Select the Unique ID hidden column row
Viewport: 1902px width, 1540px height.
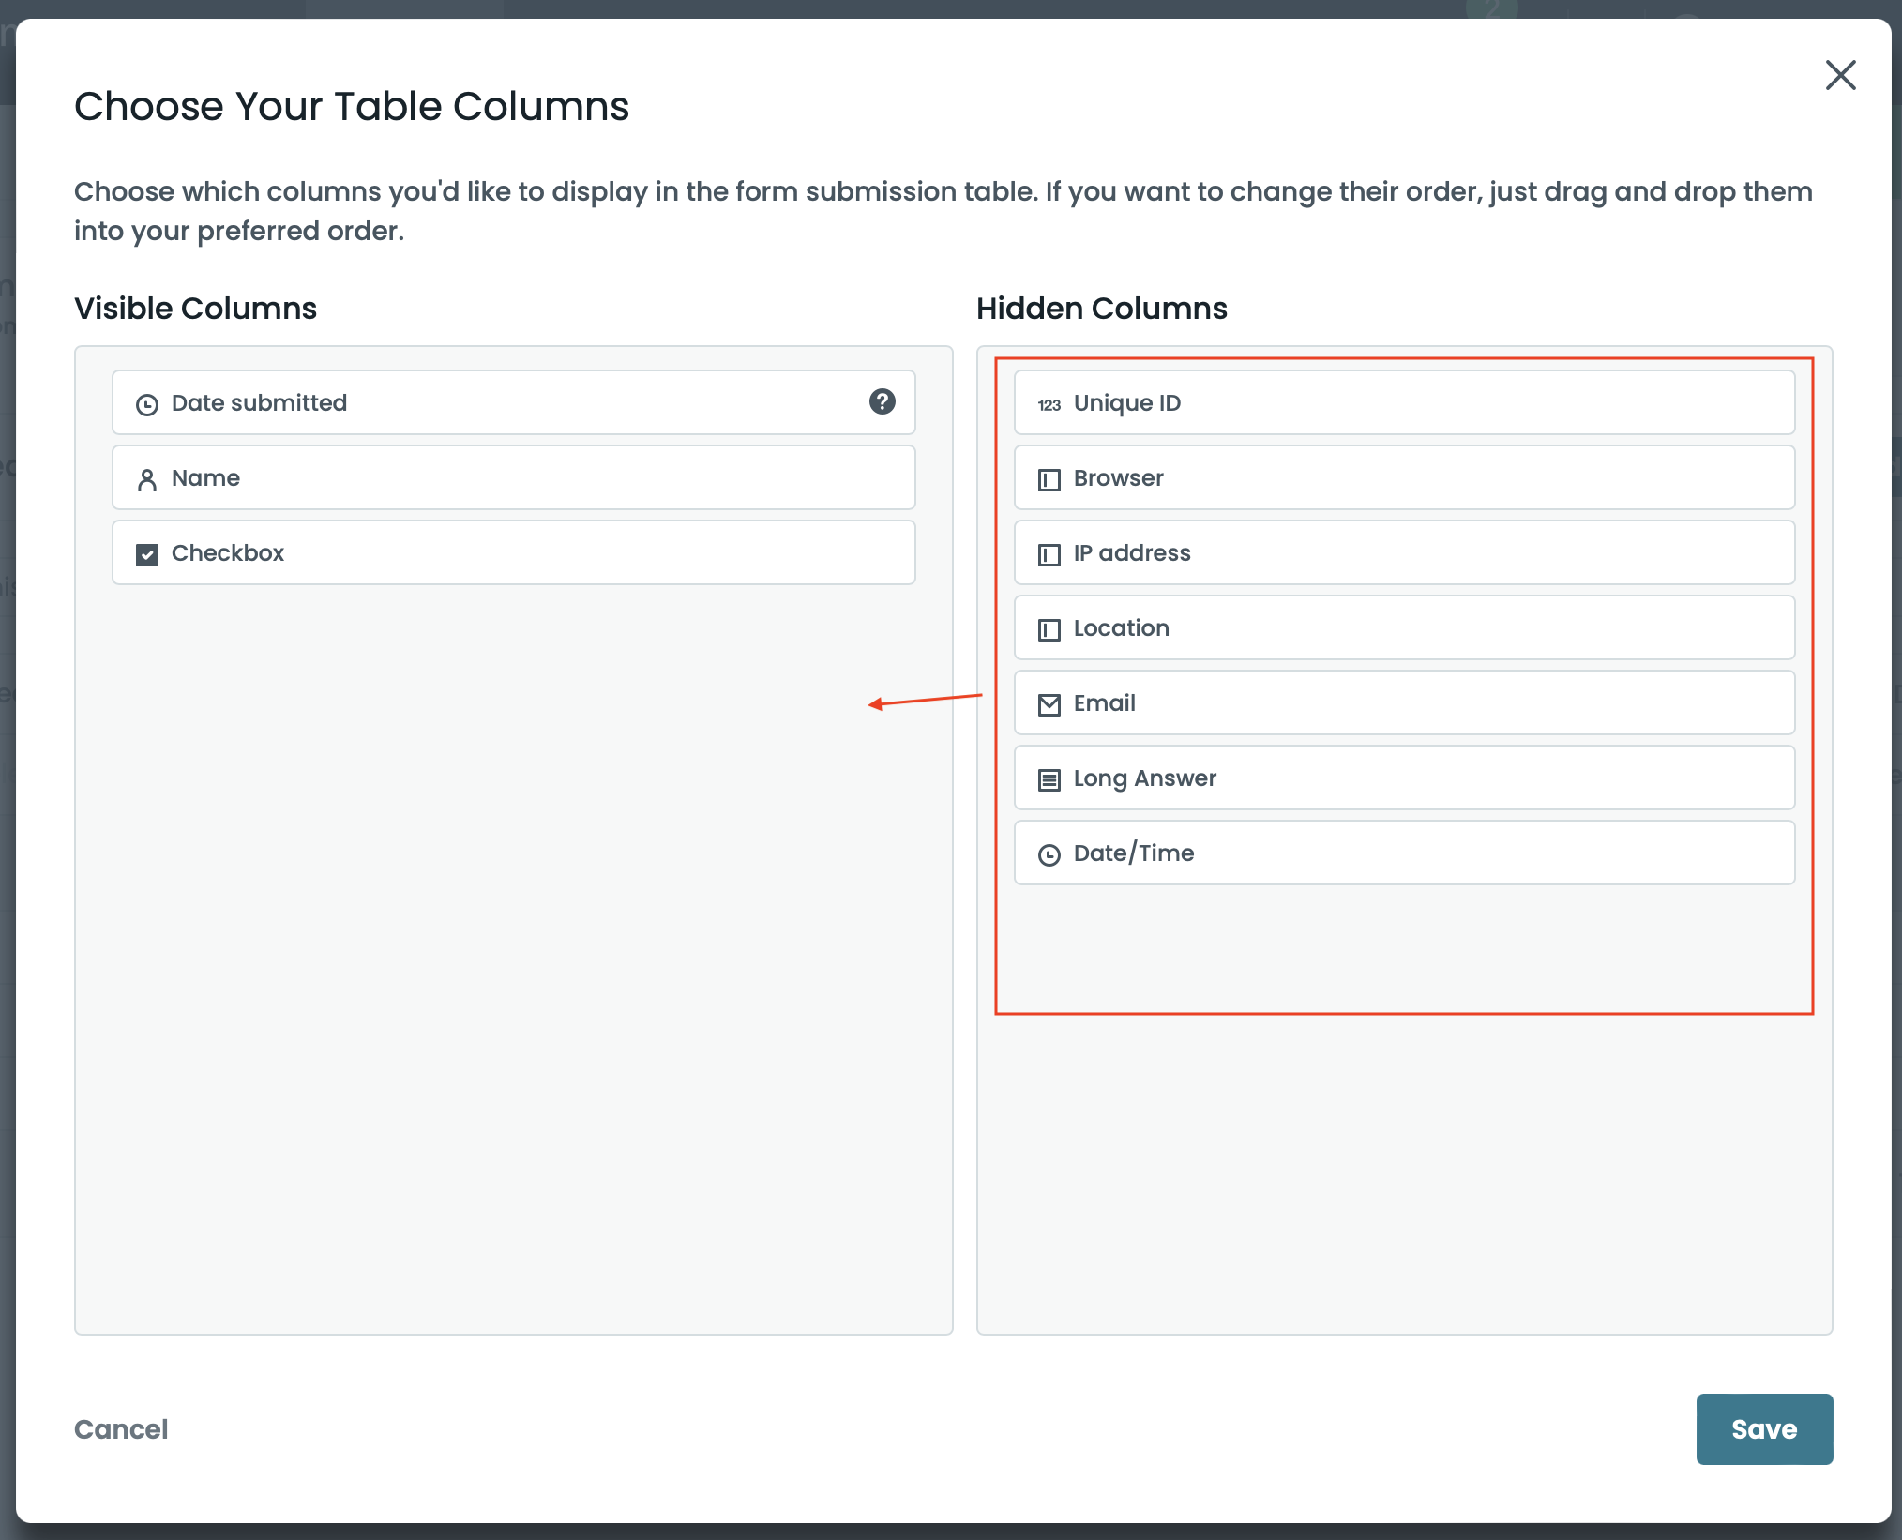(x=1404, y=402)
